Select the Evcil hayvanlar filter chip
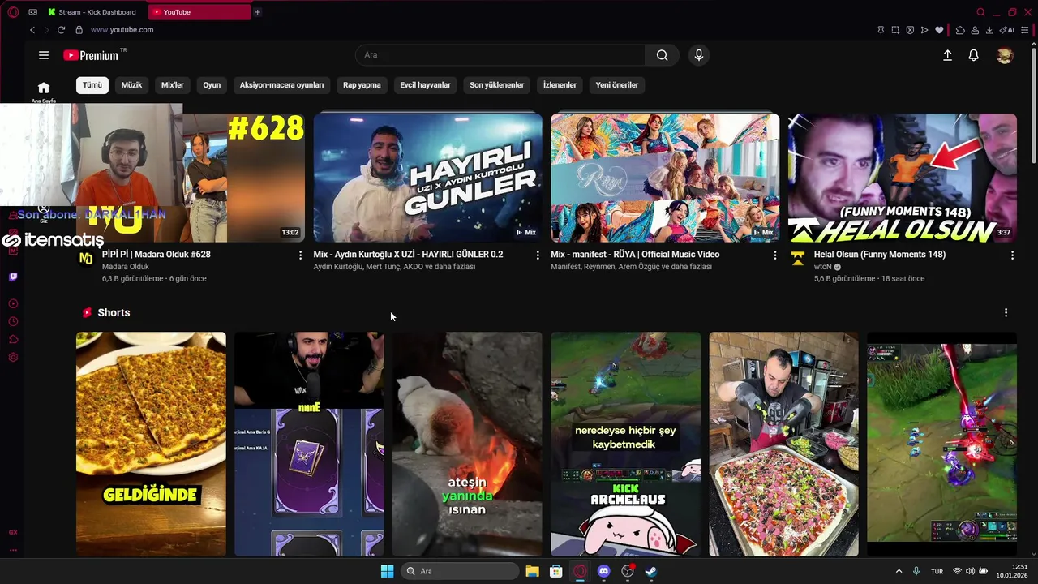This screenshot has width=1038, height=584. pyautogui.click(x=425, y=85)
